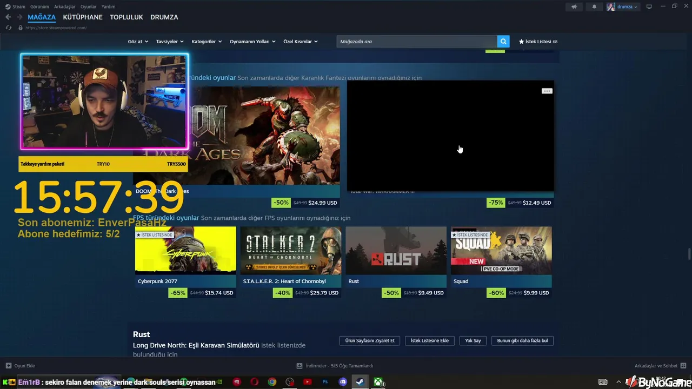
Task: Go forward with the forward arrow
Action: coord(19,17)
